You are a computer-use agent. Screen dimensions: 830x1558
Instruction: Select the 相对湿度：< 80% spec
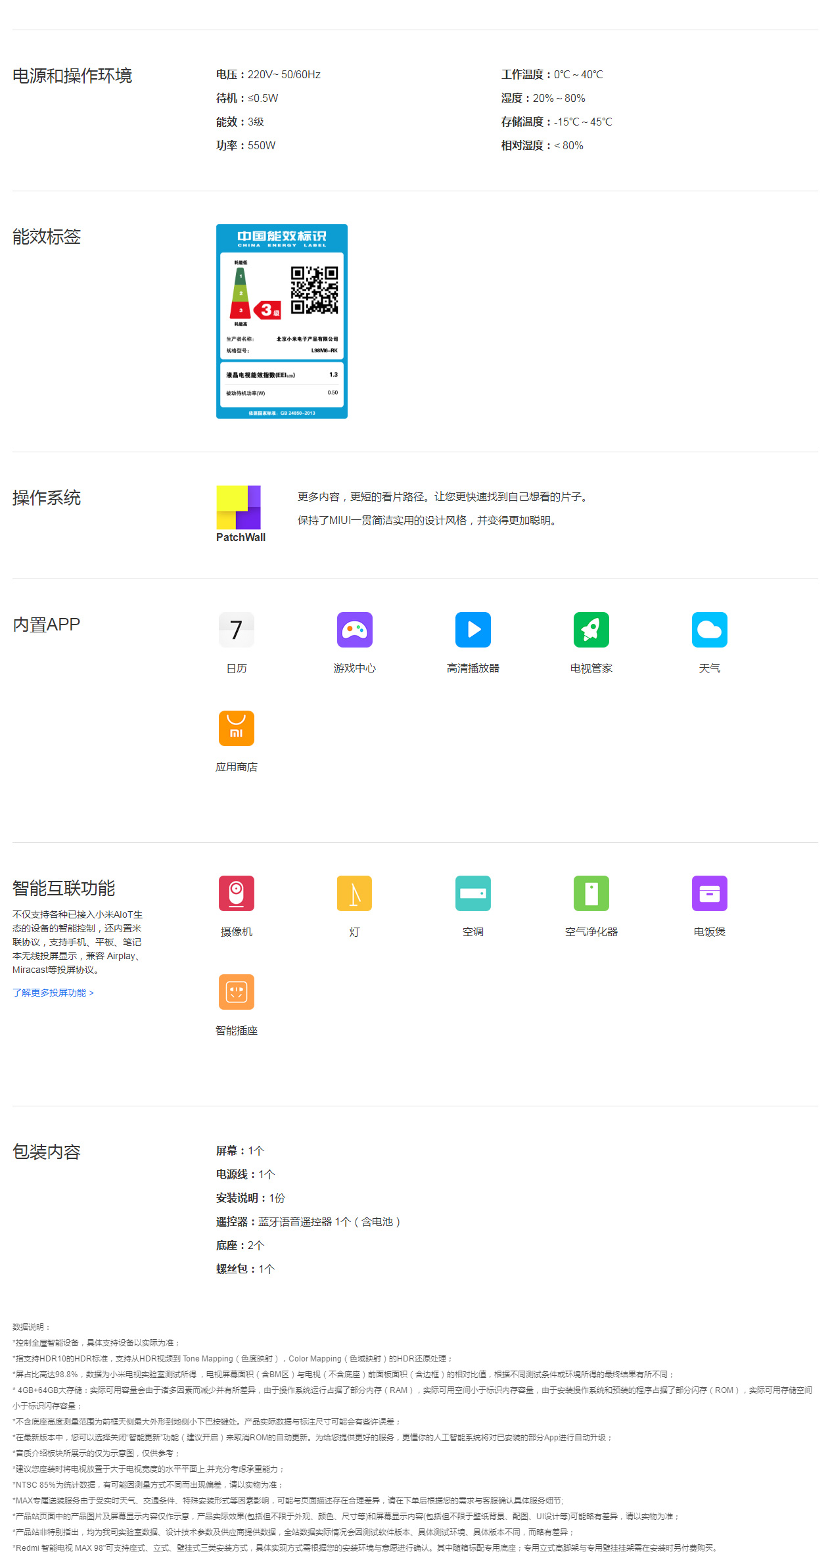542,145
